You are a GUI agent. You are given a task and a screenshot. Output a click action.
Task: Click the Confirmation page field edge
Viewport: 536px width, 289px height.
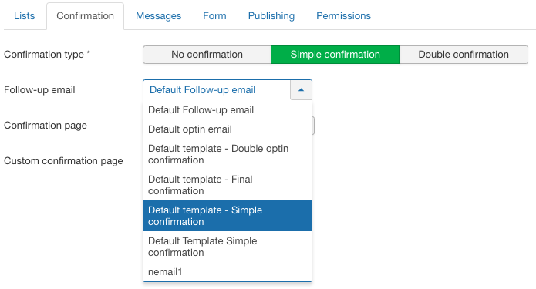[x=313, y=126]
